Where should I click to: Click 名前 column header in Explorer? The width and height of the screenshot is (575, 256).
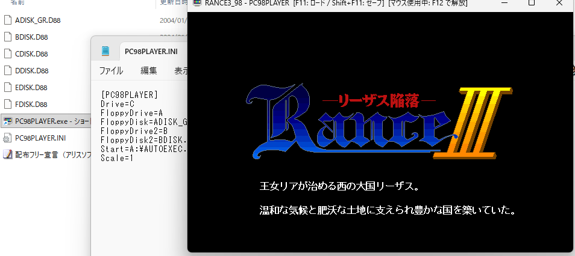click(x=17, y=2)
